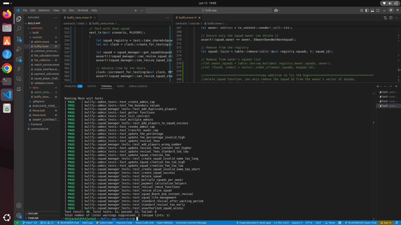Open Google Chrome from the Ubuntu dock
The image size is (401, 225).
pyautogui.click(x=7, y=68)
